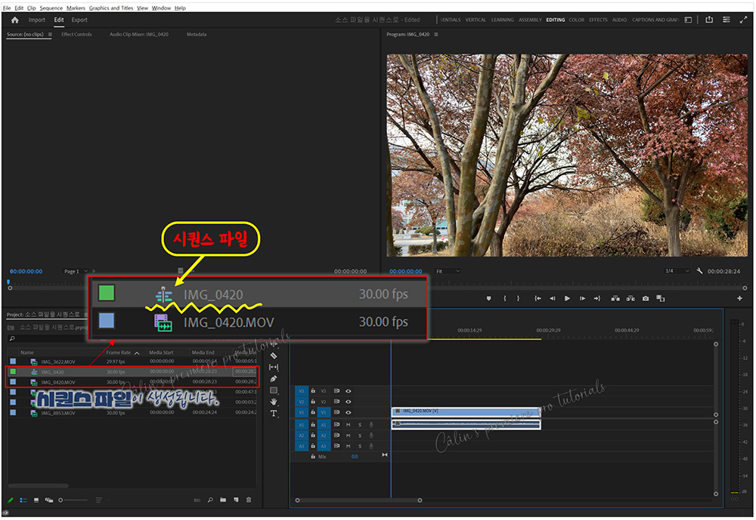Open Graphics and Titles menu
This screenshot has width=756, height=520.
tap(111, 8)
